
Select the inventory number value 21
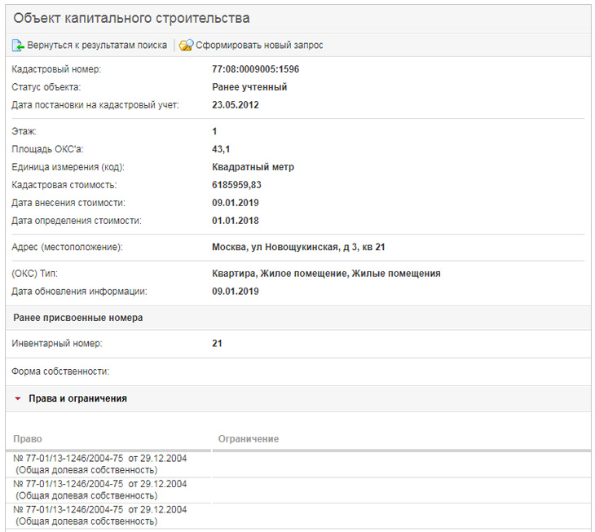pyautogui.click(x=217, y=344)
